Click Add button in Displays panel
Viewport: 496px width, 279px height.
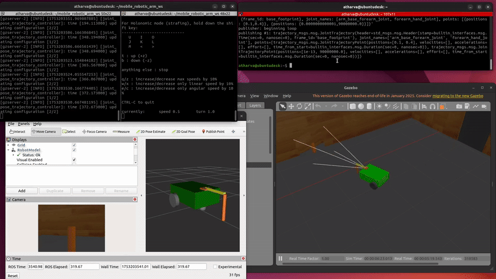pos(22,191)
